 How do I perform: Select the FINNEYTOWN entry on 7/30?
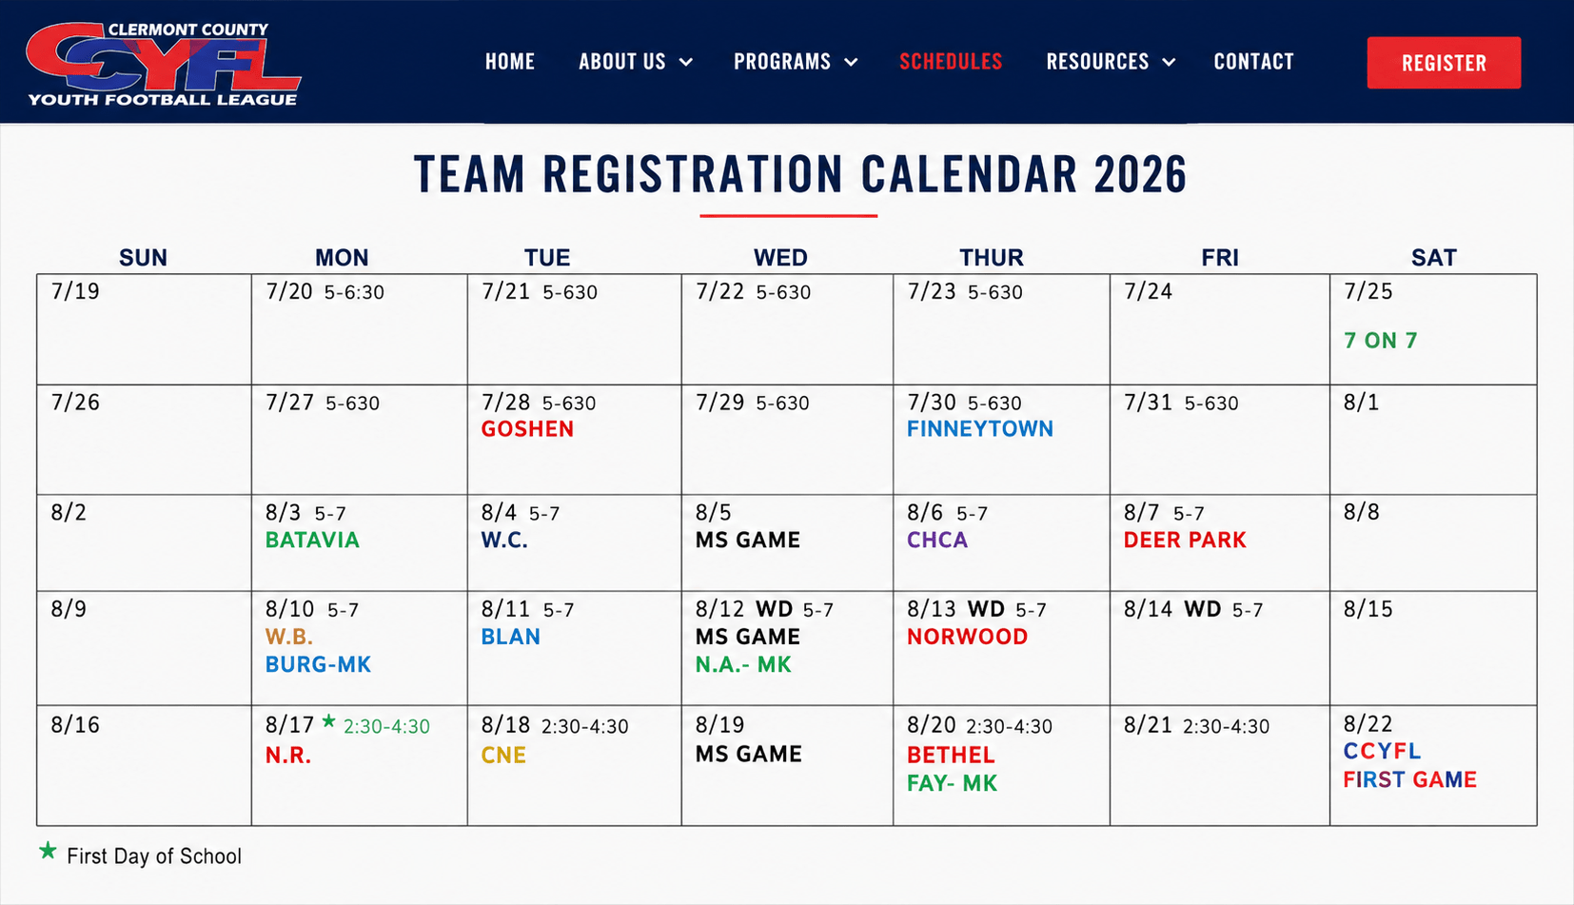click(979, 429)
